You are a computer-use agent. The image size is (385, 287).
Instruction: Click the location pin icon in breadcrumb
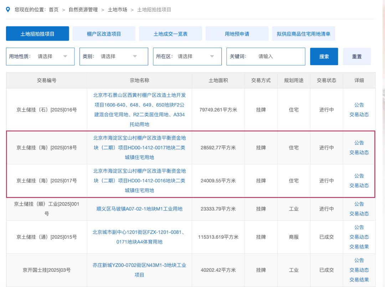coord(8,10)
